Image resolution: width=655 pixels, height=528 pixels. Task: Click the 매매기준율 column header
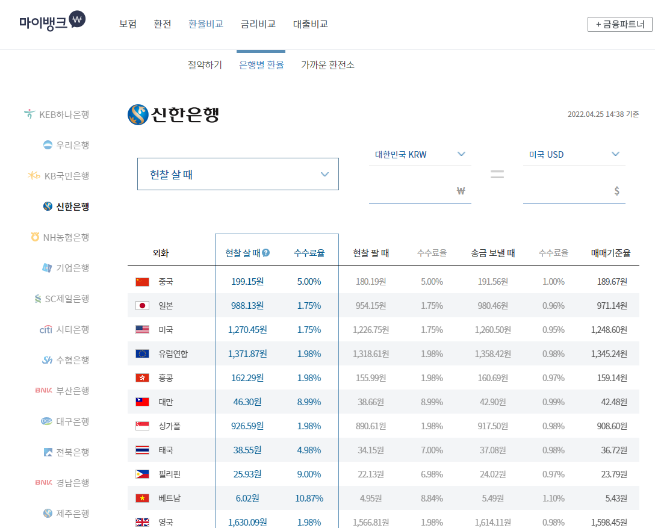click(x=610, y=253)
